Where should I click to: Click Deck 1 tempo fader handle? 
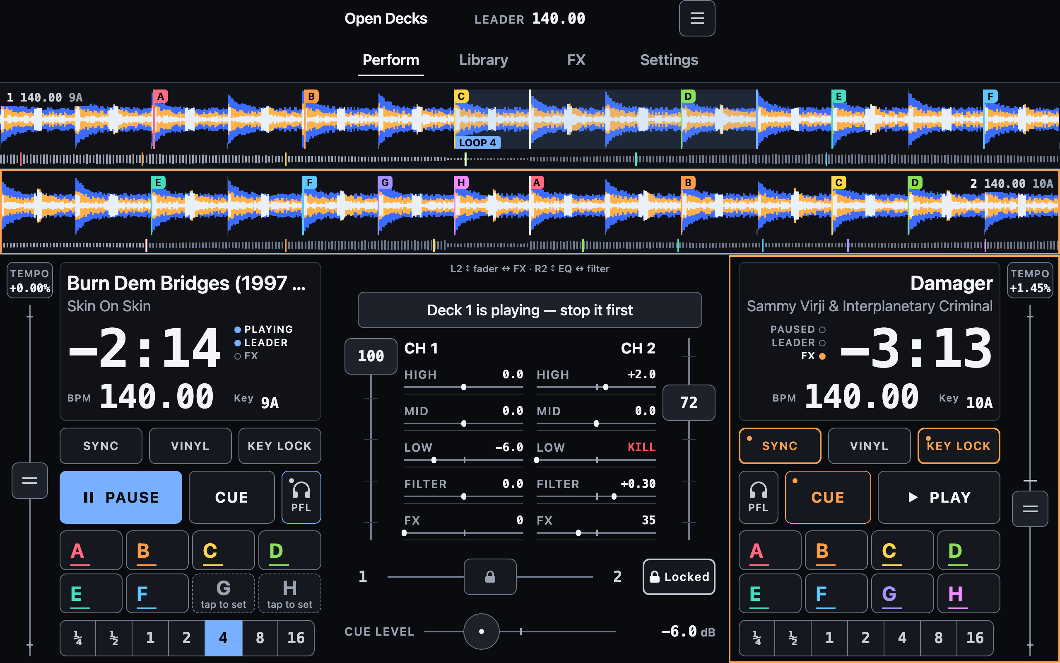coord(30,481)
